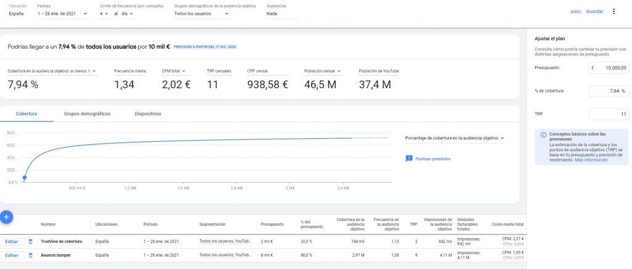The height and width of the screenshot is (269, 632).
Task: Delete the Anuncio bumper row
Action: tap(30, 255)
